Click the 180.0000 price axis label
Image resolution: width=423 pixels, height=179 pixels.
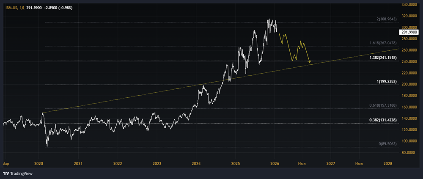409,96
